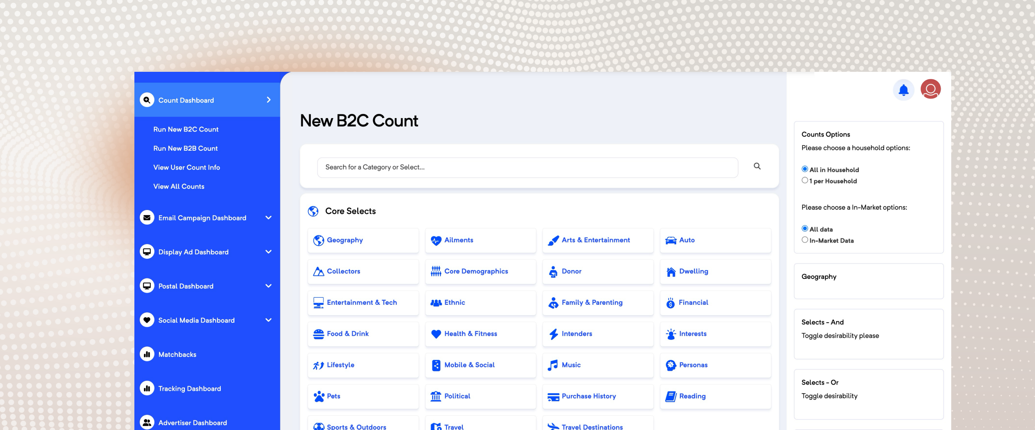Expand the Email Campaign Dashboard chevron
The image size is (1035, 430).
(269, 218)
